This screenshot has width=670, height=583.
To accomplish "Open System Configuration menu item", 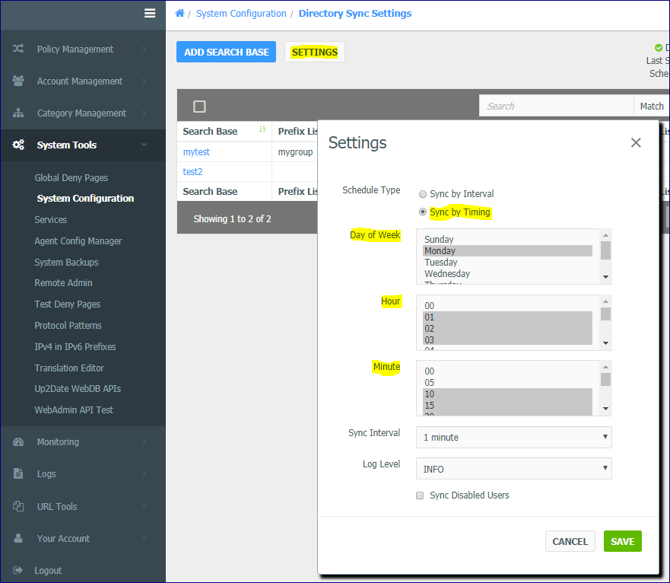I will 85,198.
